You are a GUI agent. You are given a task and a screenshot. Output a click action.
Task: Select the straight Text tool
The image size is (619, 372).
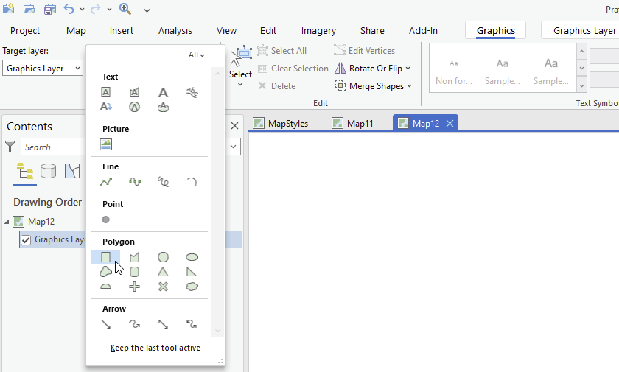pyautogui.click(x=163, y=92)
